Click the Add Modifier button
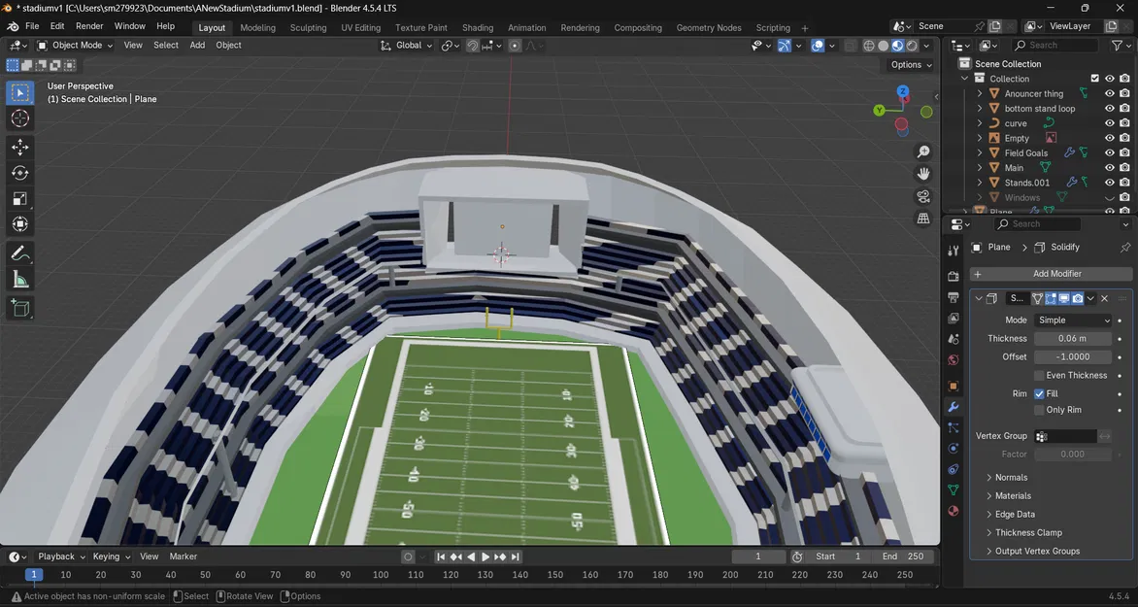Screen dimensions: 1138x607 (x=1051, y=274)
